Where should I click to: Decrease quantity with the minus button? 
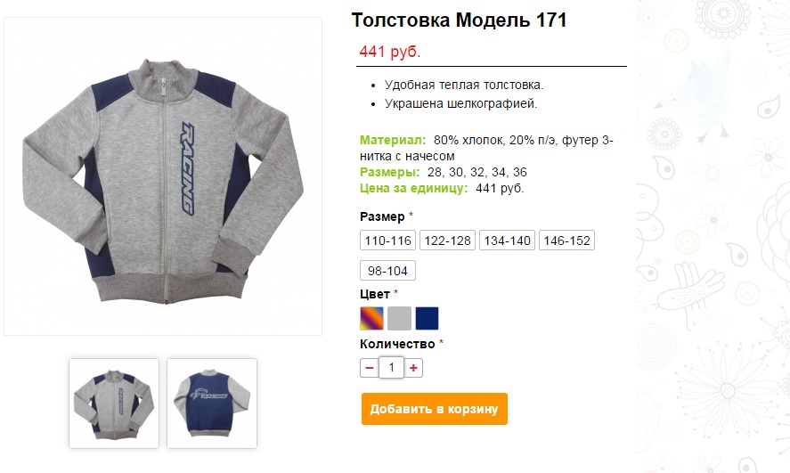pyautogui.click(x=369, y=368)
